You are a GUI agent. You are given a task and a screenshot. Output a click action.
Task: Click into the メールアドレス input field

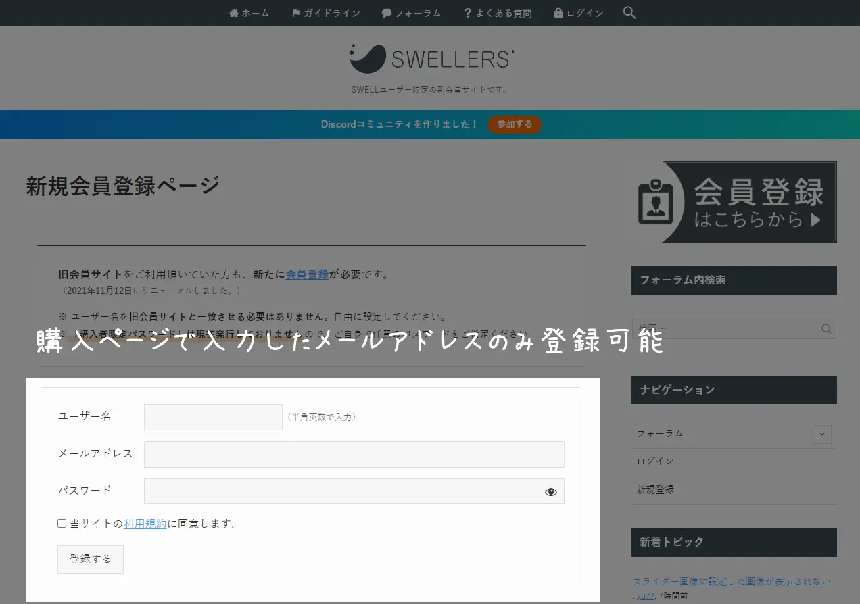pyautogui.click(x=354, y=454)
